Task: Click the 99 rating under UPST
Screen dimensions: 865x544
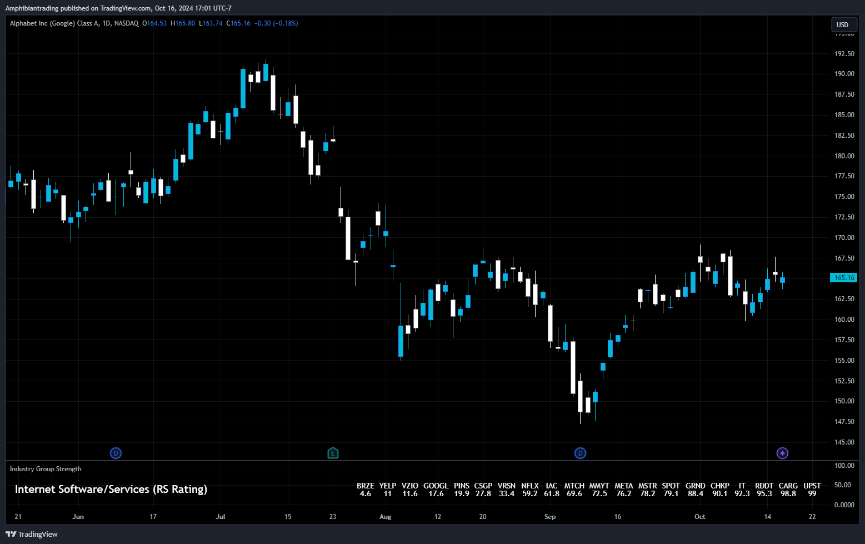Action: (812, 493)
